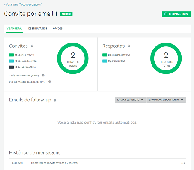
Task: Click the Emails de follow-up heading
Action: click(30, 100)
